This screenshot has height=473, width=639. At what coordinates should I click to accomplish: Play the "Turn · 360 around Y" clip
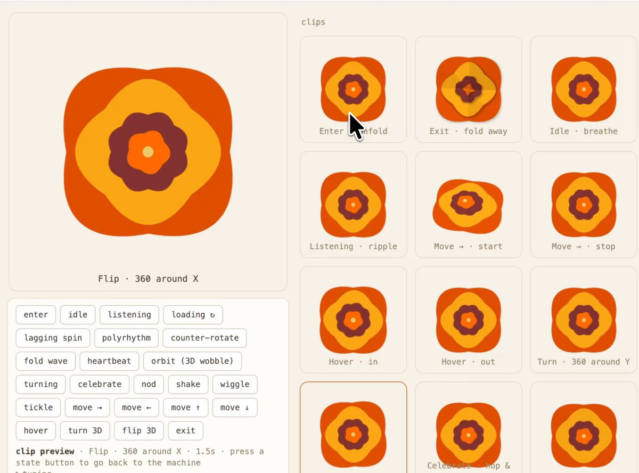tap(584, 320)
